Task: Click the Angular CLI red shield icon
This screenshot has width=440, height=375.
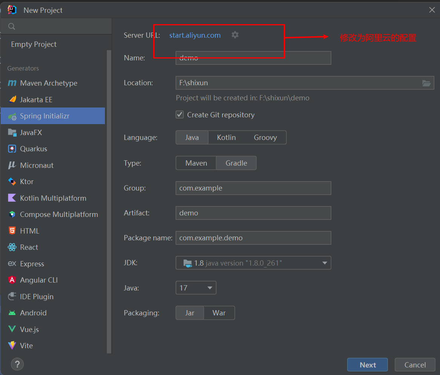Action: point(12,280)
